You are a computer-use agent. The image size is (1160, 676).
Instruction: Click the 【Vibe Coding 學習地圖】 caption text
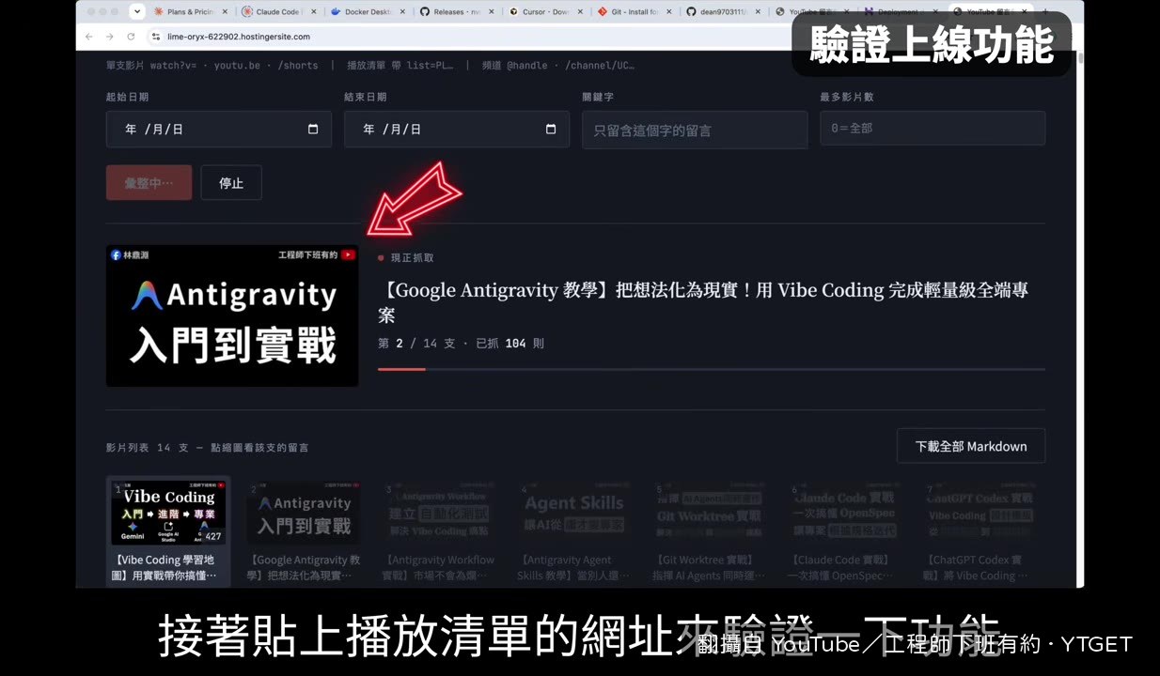tap(168, 568)
